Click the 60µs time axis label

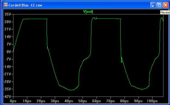click(97, 101)
